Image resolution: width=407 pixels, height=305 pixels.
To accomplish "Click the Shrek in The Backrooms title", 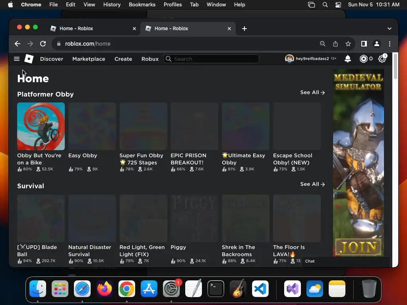I will [238, 251].
